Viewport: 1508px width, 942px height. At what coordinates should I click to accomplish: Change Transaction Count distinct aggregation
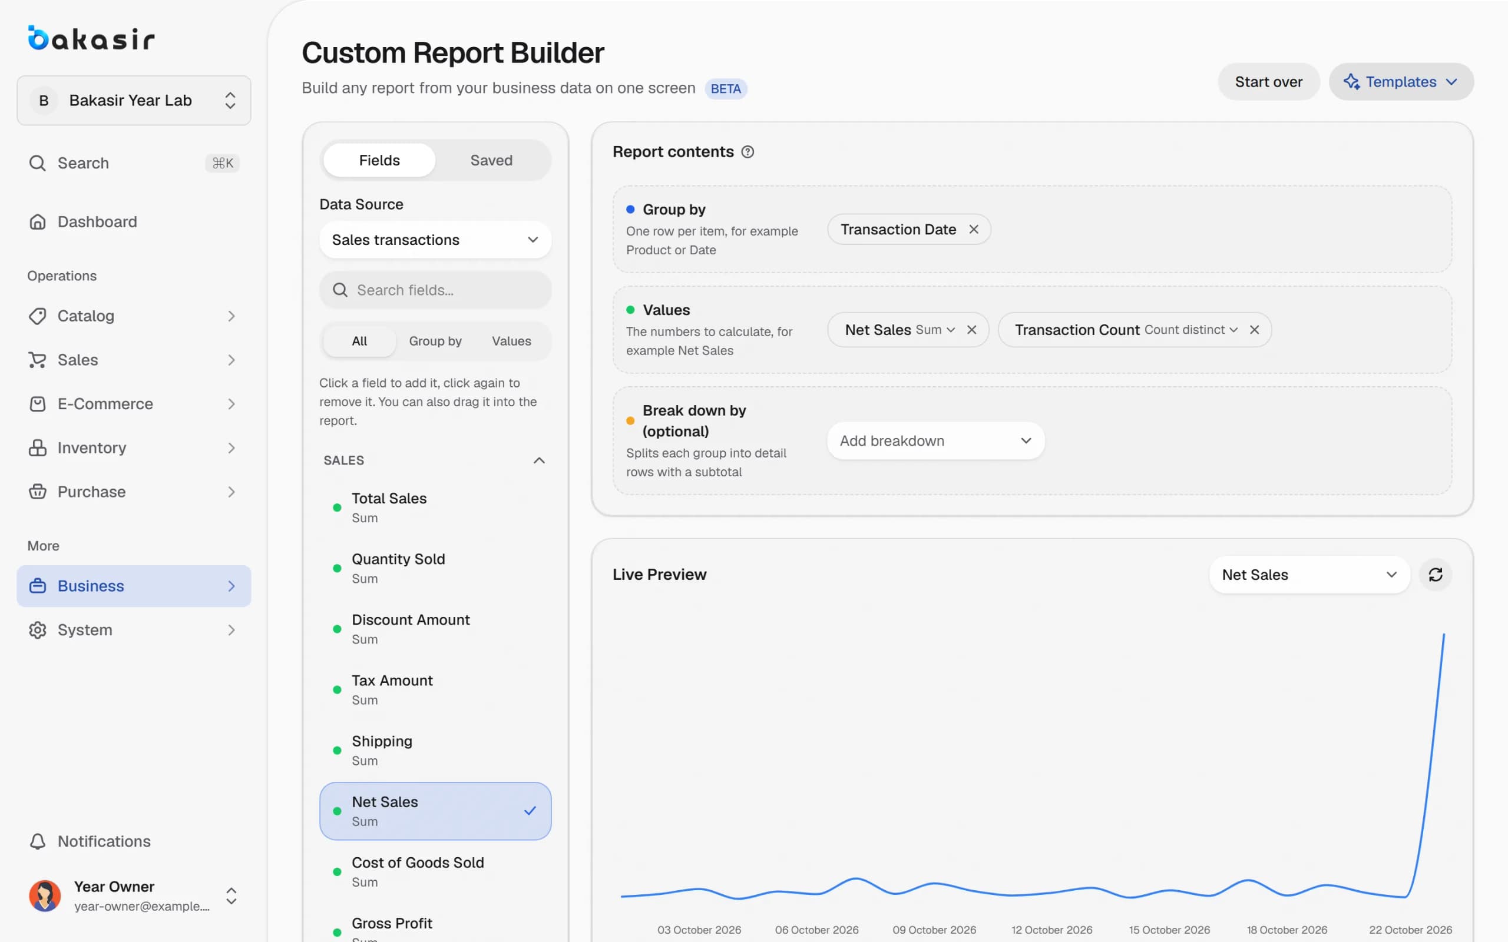pos(1191,330)
